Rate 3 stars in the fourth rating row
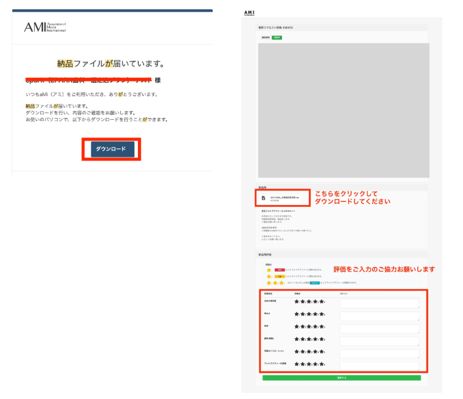Image resolution: width=463 pixels, height=399 pixels. pos(309,339)
